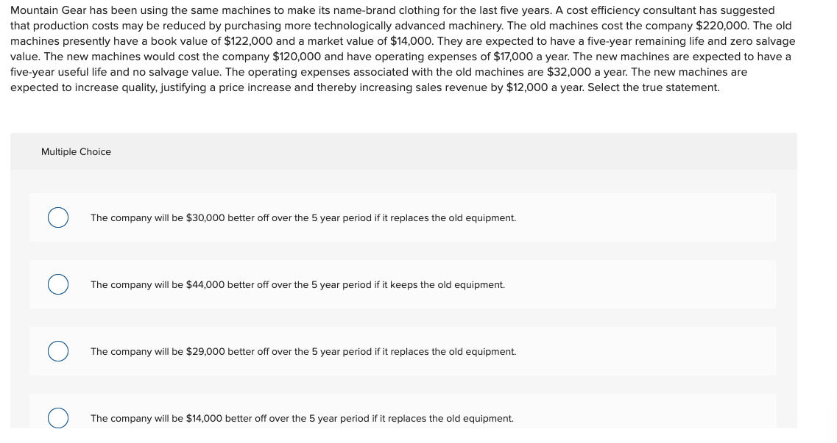Click empty space right of the $44,000 option
The image size is (837, 443).
tap(640, 284)
